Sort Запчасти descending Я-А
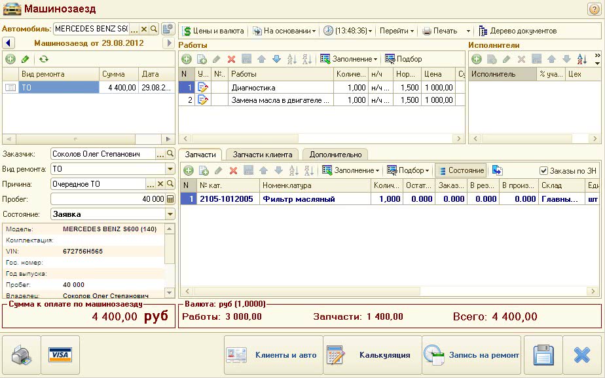 (308, 171)
